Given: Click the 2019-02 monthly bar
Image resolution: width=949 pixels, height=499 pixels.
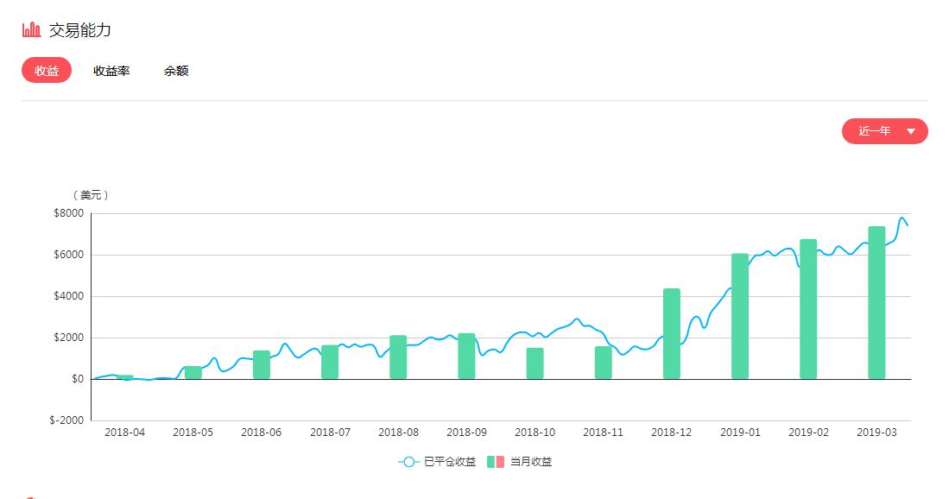Looking at the screenshot, I should (808, 309).
